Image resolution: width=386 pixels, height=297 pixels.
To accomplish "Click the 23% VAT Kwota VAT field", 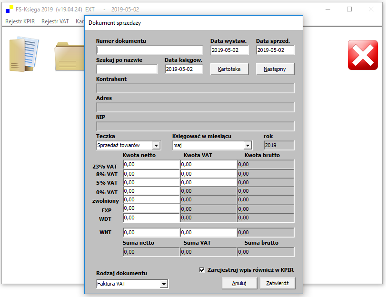I will 208,165.
